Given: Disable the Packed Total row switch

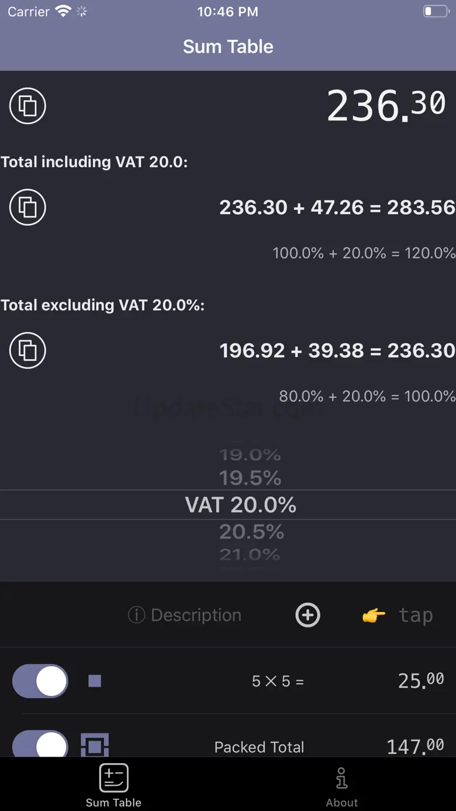Looking at the screenshot, I should (x=40, y=746).
